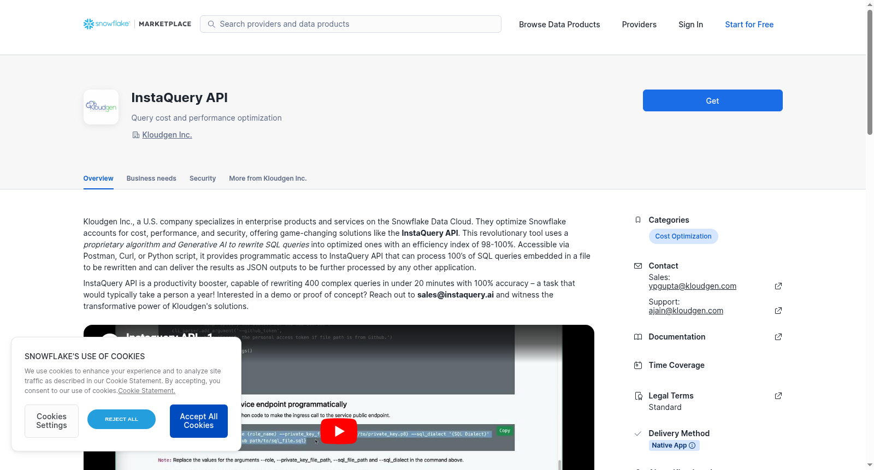
Task: Focus the search providers input field
Action: pos(351,24)
